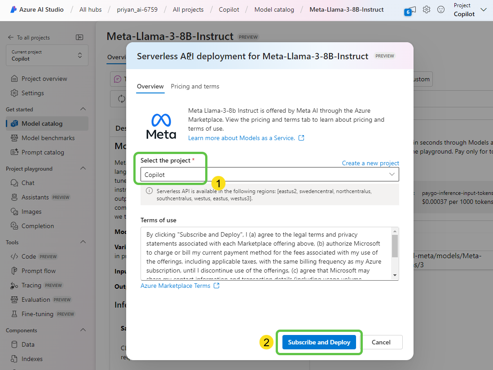Open Tracing in Tools section

(x=31, y=285)
